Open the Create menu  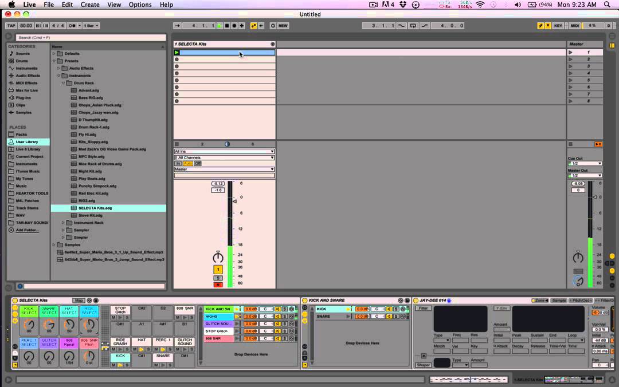click(x=90, y=5)
